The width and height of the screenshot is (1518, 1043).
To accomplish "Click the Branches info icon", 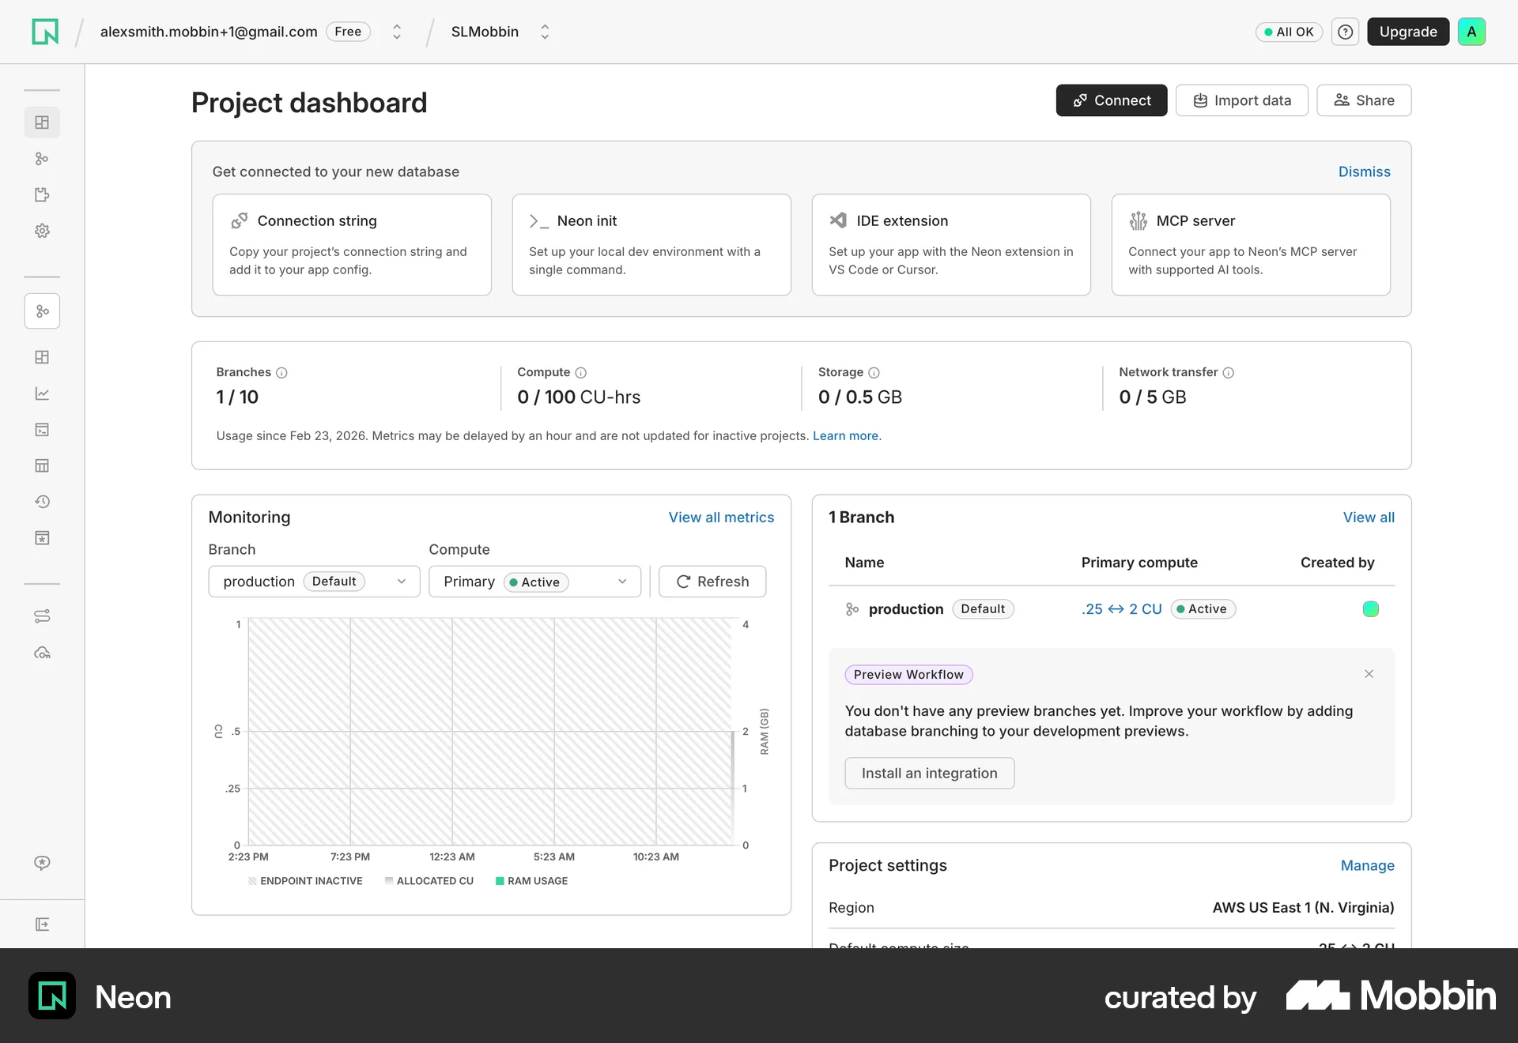I will [281, 372].
